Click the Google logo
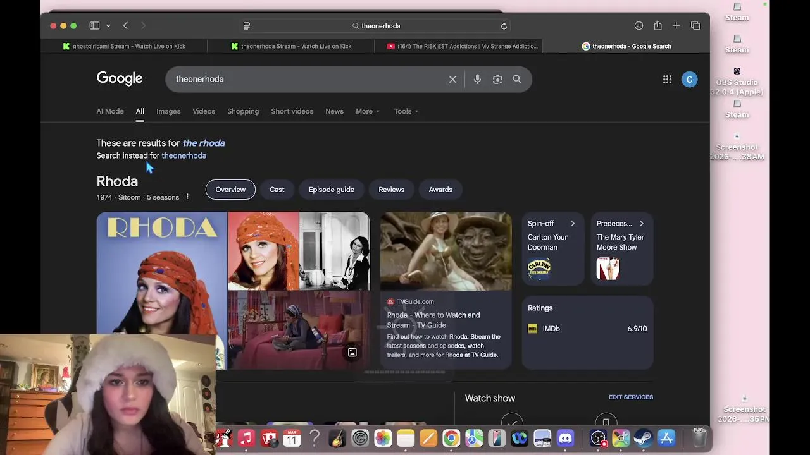Image resolution: width=810 pixels, height=455 pixels. (x=120, y=78)
